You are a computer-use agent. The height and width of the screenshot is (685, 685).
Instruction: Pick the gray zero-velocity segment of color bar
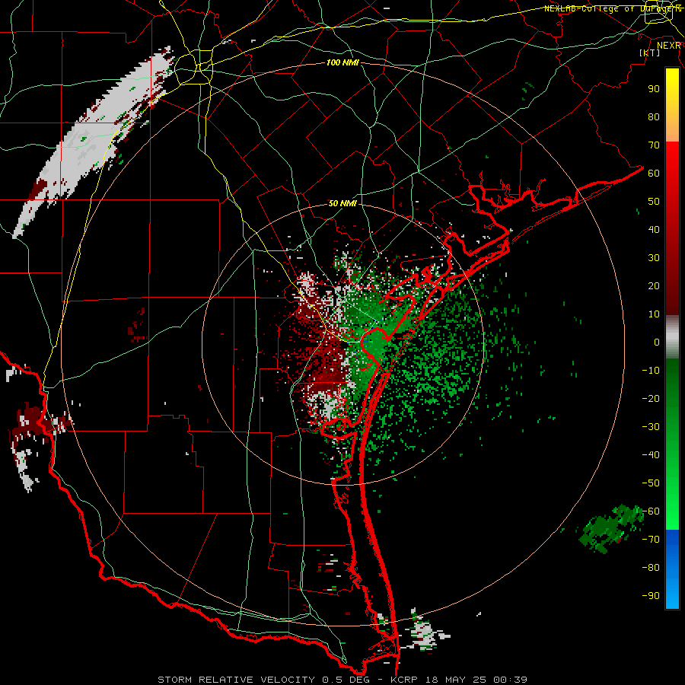(672, 337)
